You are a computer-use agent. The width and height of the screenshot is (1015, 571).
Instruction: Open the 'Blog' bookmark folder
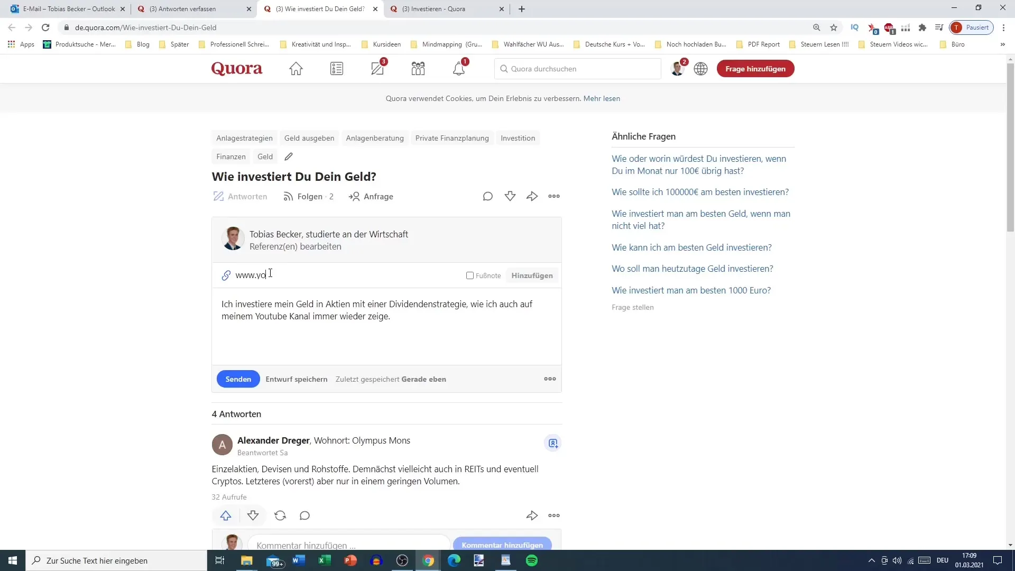coord(137,44)
